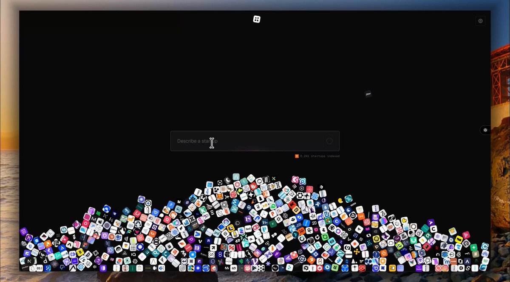The height and width of the screenshot is (282, 510).
Task: Focus the "Describe a startup" search field
Action: [x=255, y=141]
